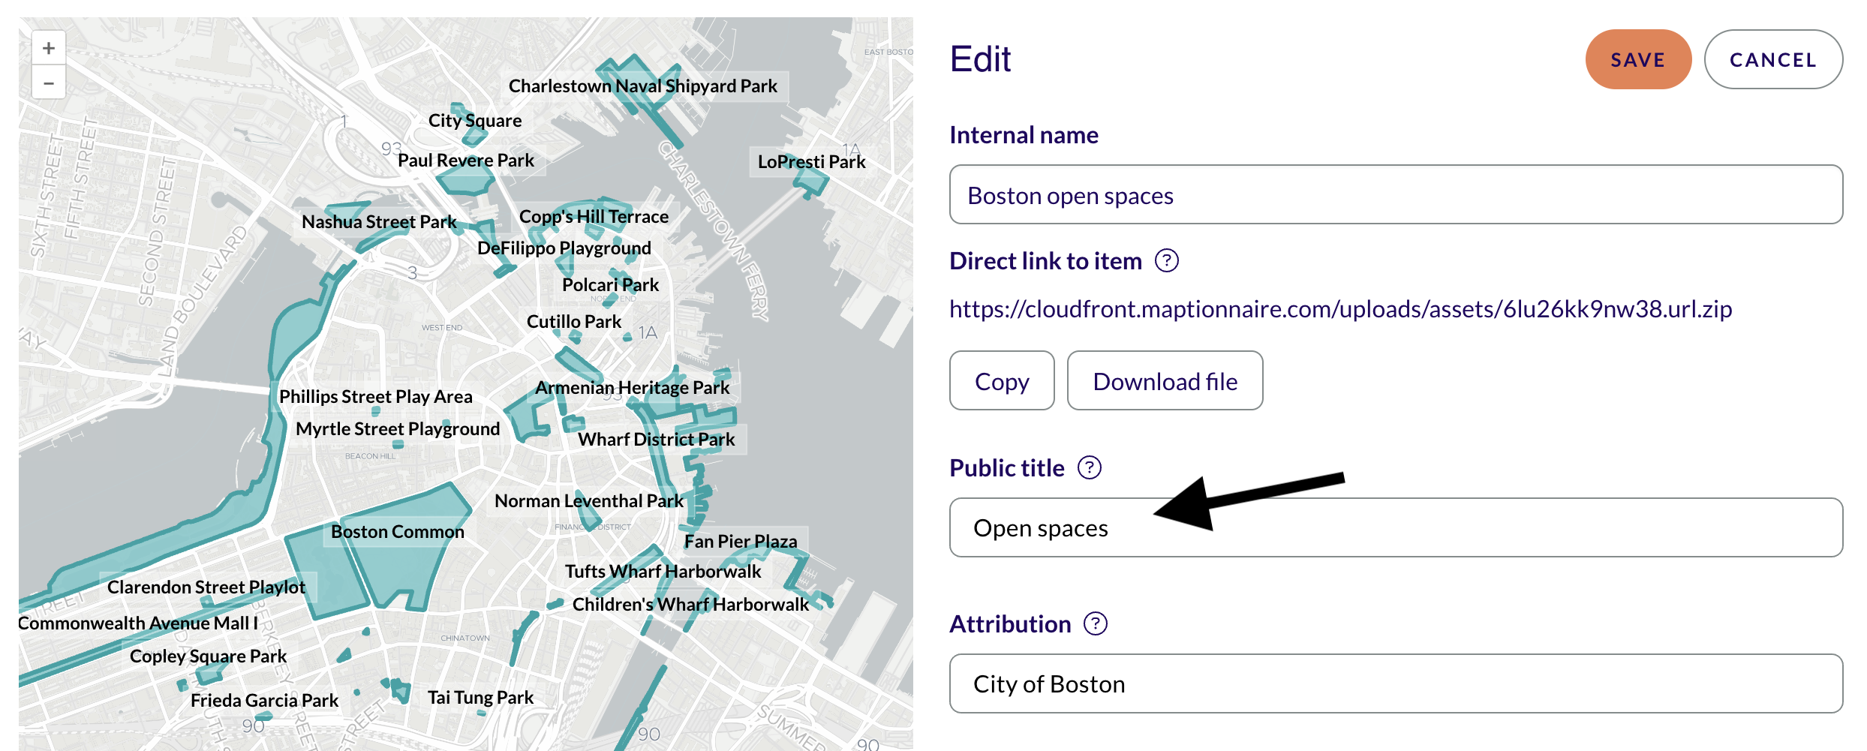The image size is (1867, 751).
Task: Select Tai Tung Park on the map
Action: tap(480, 698)
